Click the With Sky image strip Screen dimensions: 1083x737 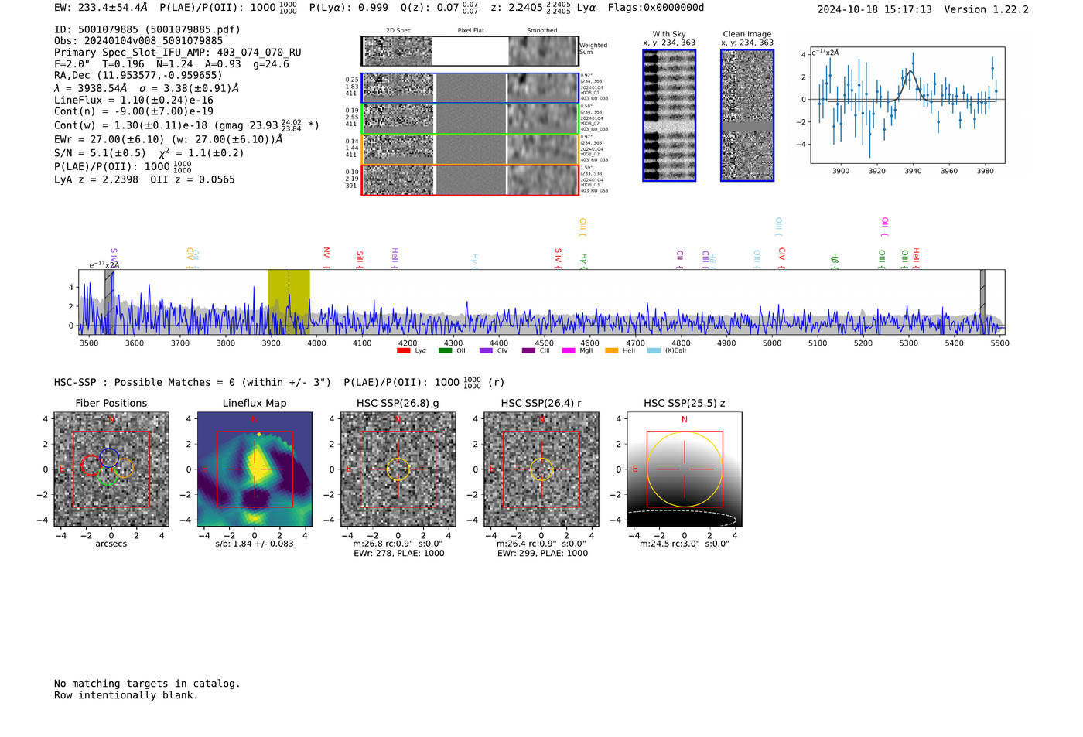coord(669,115)
